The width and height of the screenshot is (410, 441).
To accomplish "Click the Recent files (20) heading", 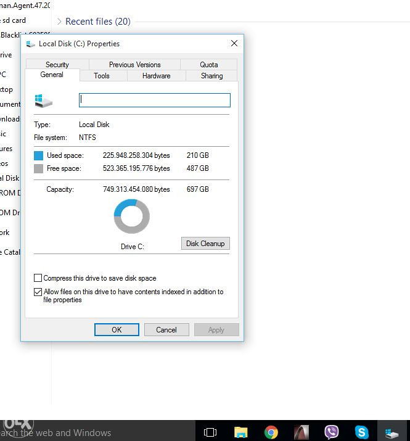I will 98,22.
